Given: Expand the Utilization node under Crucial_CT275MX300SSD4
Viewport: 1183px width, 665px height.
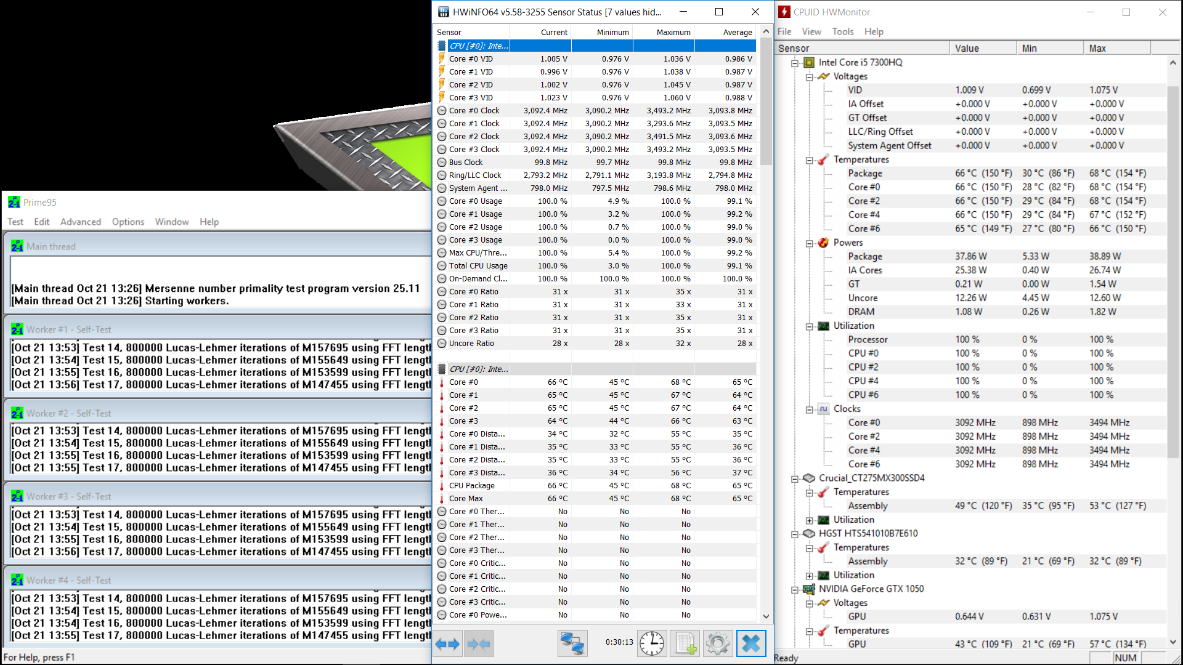Looking at the screenshot, I should click(x=809, y=520).
